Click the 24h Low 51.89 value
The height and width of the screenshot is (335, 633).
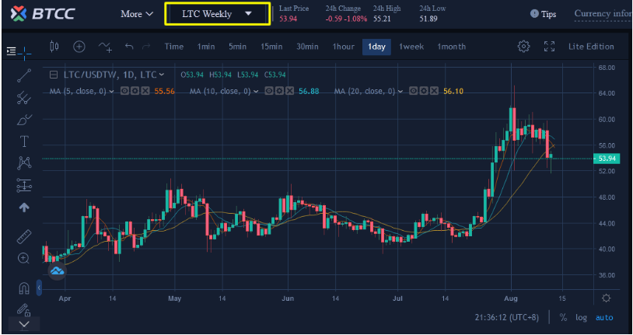(x=428, y=19)
